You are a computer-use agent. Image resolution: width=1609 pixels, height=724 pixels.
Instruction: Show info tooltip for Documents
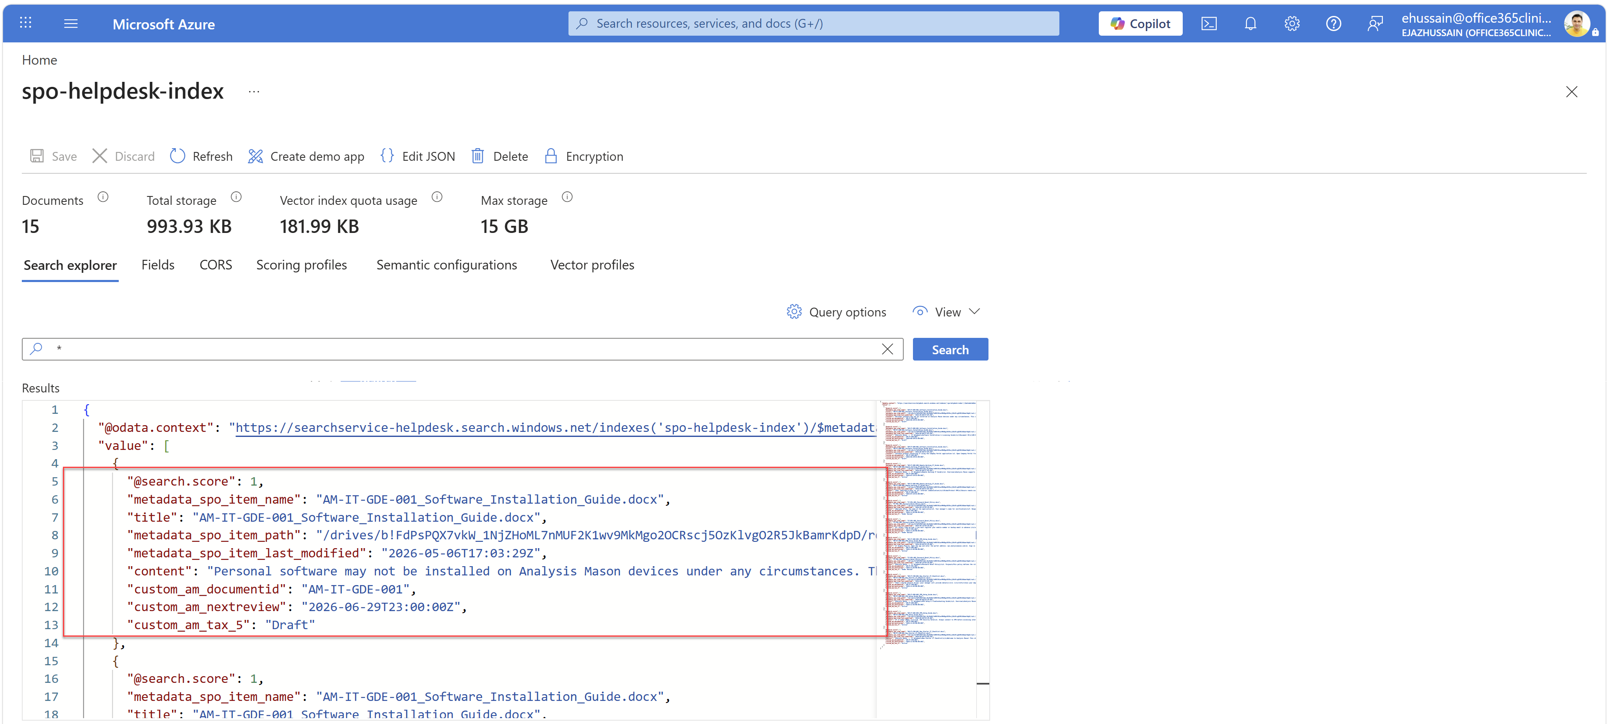coord(103,197)
